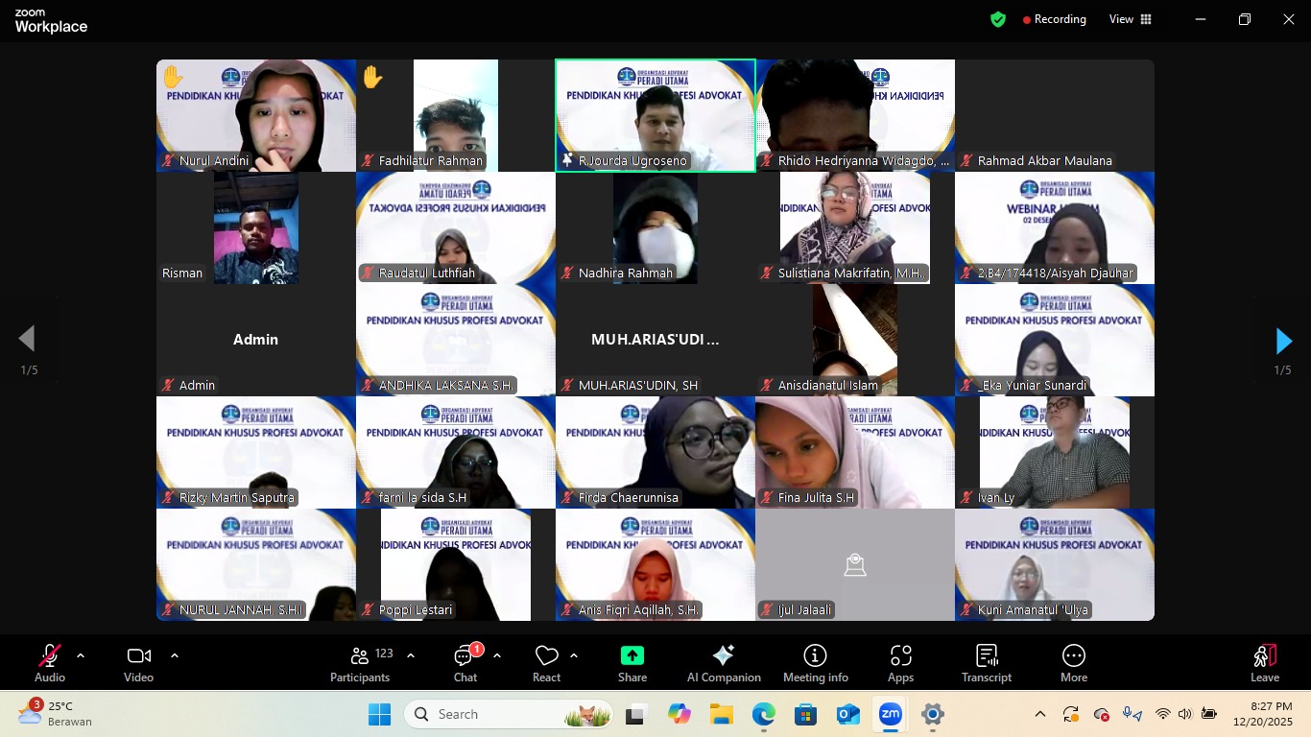
Task: Select Kuni Amanatul 'Ulya video tile
Action: (x=1054, y=564)
